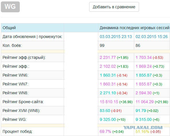Select efficiency value 2 102.02
This screenshot has height=136, width=170.
[x=108, y=66]
